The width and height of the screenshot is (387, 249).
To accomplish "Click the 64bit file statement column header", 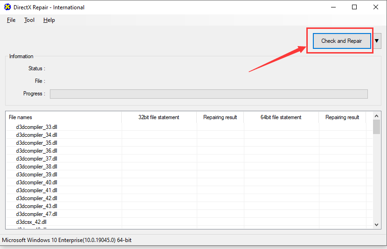I will point(281,117).
